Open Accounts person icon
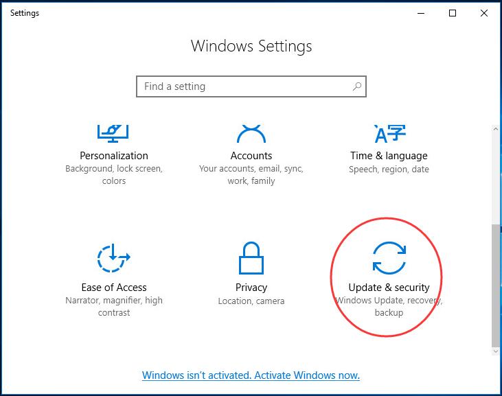This screenshot has height=396, width=502. pos(251,133)
